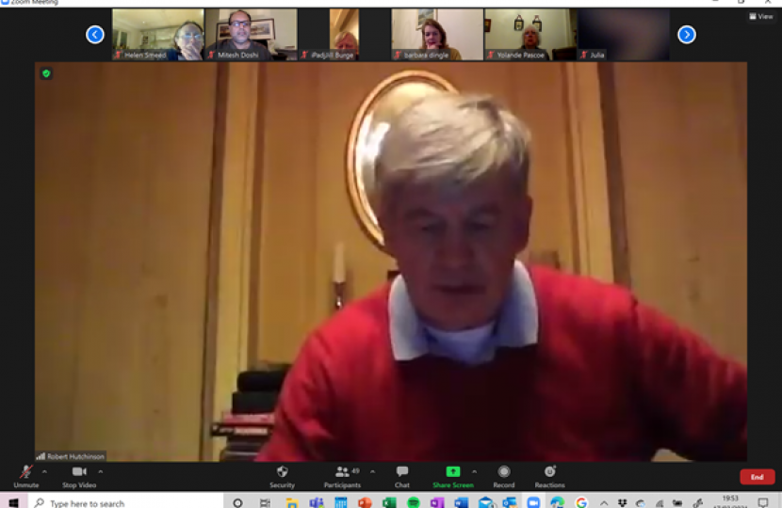782x508 pixels.
Task: Click the green encryption shield icon
Action: (x=45, y=73)
